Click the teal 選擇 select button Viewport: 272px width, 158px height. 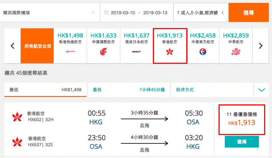point(242,142)
